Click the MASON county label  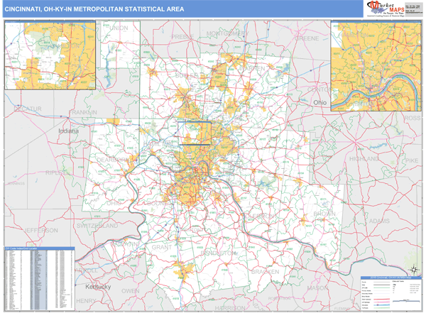(317, 287)
